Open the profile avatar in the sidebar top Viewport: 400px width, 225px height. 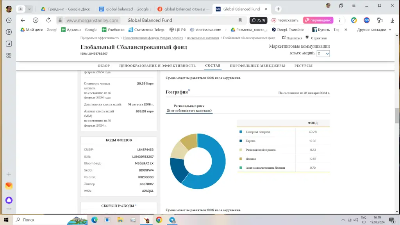[x=9, y=9]
